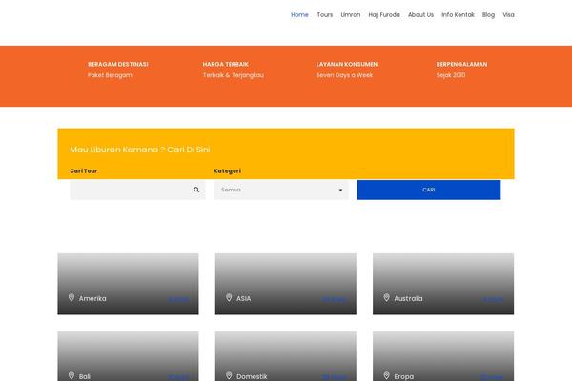Click the magnifier icon in Cari Tour
572x381 pixels.
click(196, 190)
